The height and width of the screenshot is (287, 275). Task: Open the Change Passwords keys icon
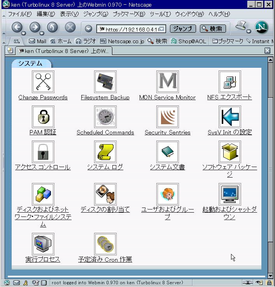coord(43,82)
